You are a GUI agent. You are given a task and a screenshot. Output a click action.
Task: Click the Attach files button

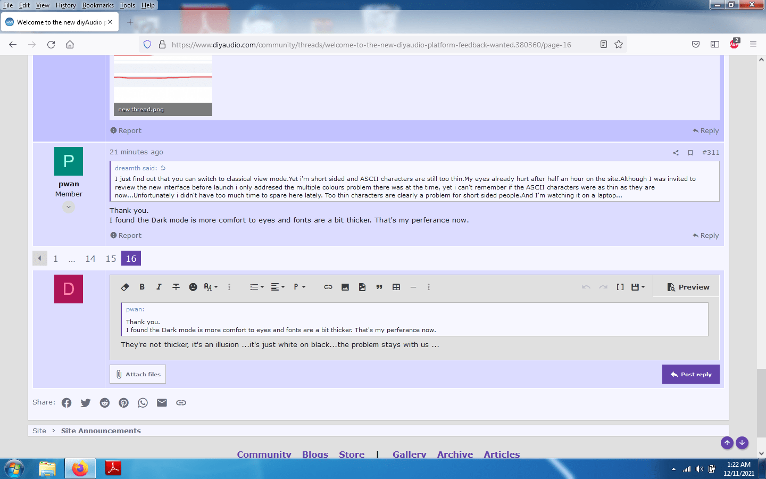138,374
